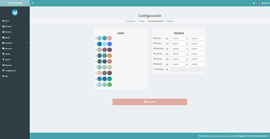Viewport: 270px width, 139px height.
Task: Click the hamburger menu toggle icon
Action: 32,3
